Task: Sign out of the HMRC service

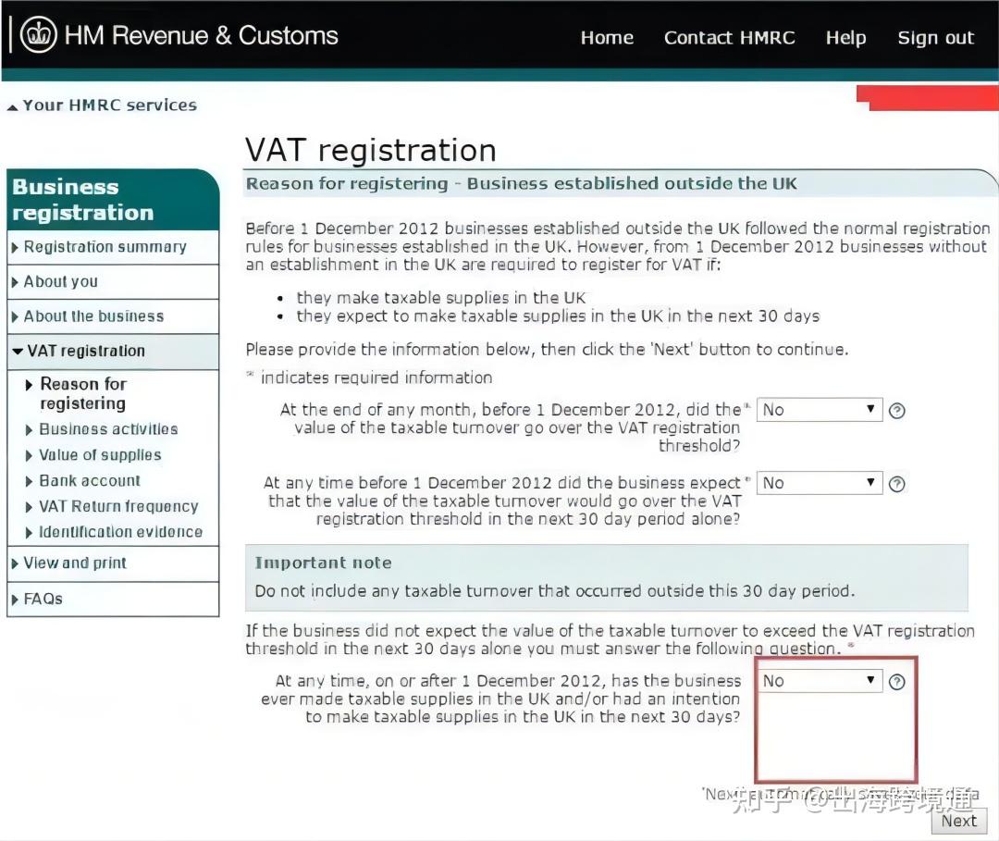Action: click(x=935, y=37)
